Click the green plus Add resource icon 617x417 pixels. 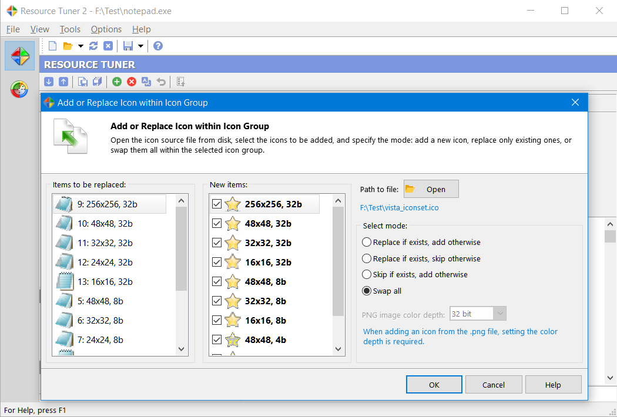[x=117, y=82]
